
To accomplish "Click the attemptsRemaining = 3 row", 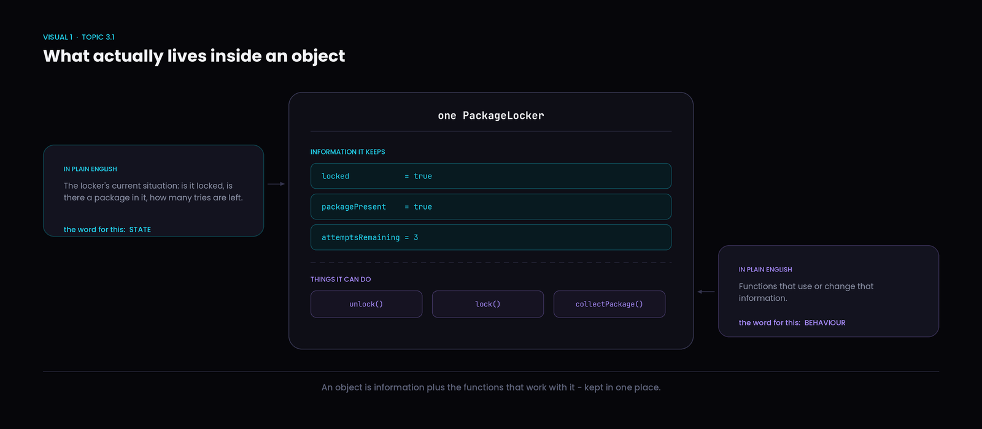I will click(x=491, y=237).
